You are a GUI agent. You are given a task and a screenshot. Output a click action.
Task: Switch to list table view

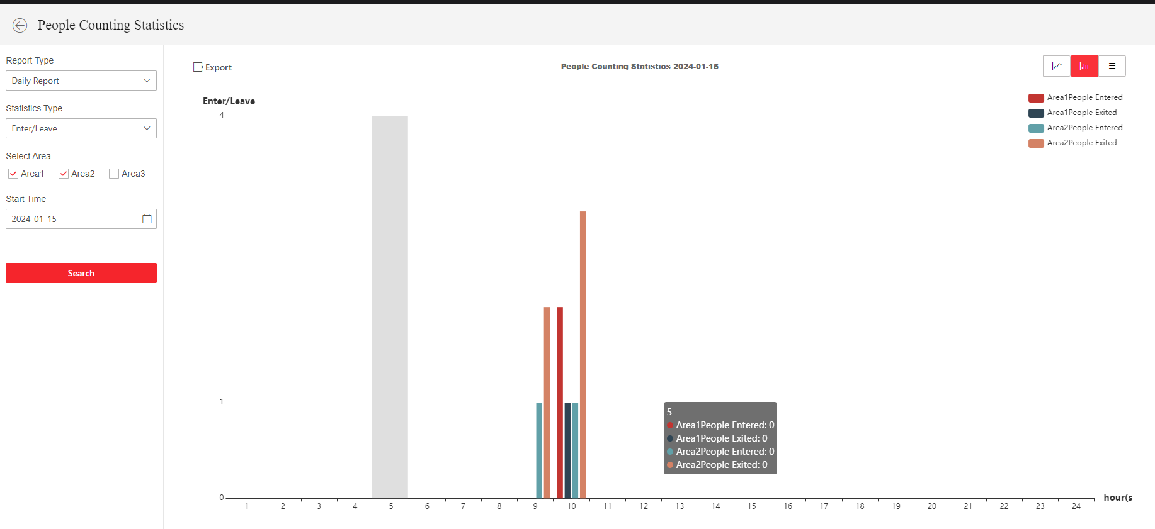point(1112,66)
